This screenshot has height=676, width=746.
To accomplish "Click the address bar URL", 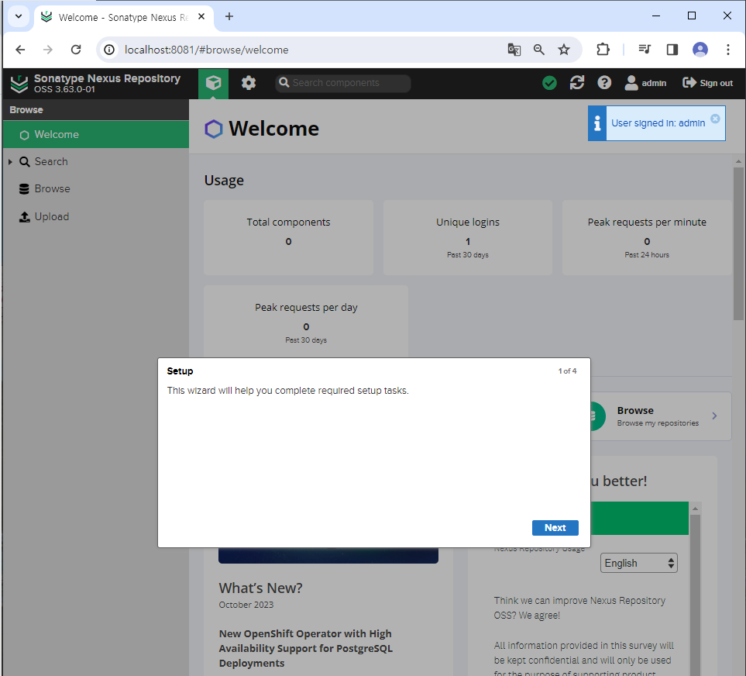I will pyautogui.click(x=207, y=50).
